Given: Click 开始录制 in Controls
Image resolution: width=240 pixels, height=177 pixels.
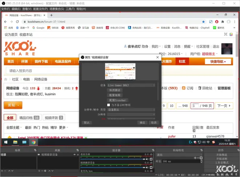Looking at the screenshot, I should click(221, 159).
